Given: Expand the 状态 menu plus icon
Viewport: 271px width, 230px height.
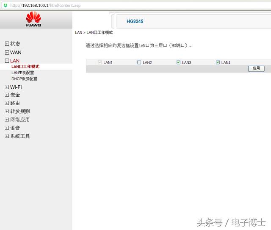Looking at the screenshot, I should pos(7,44).
